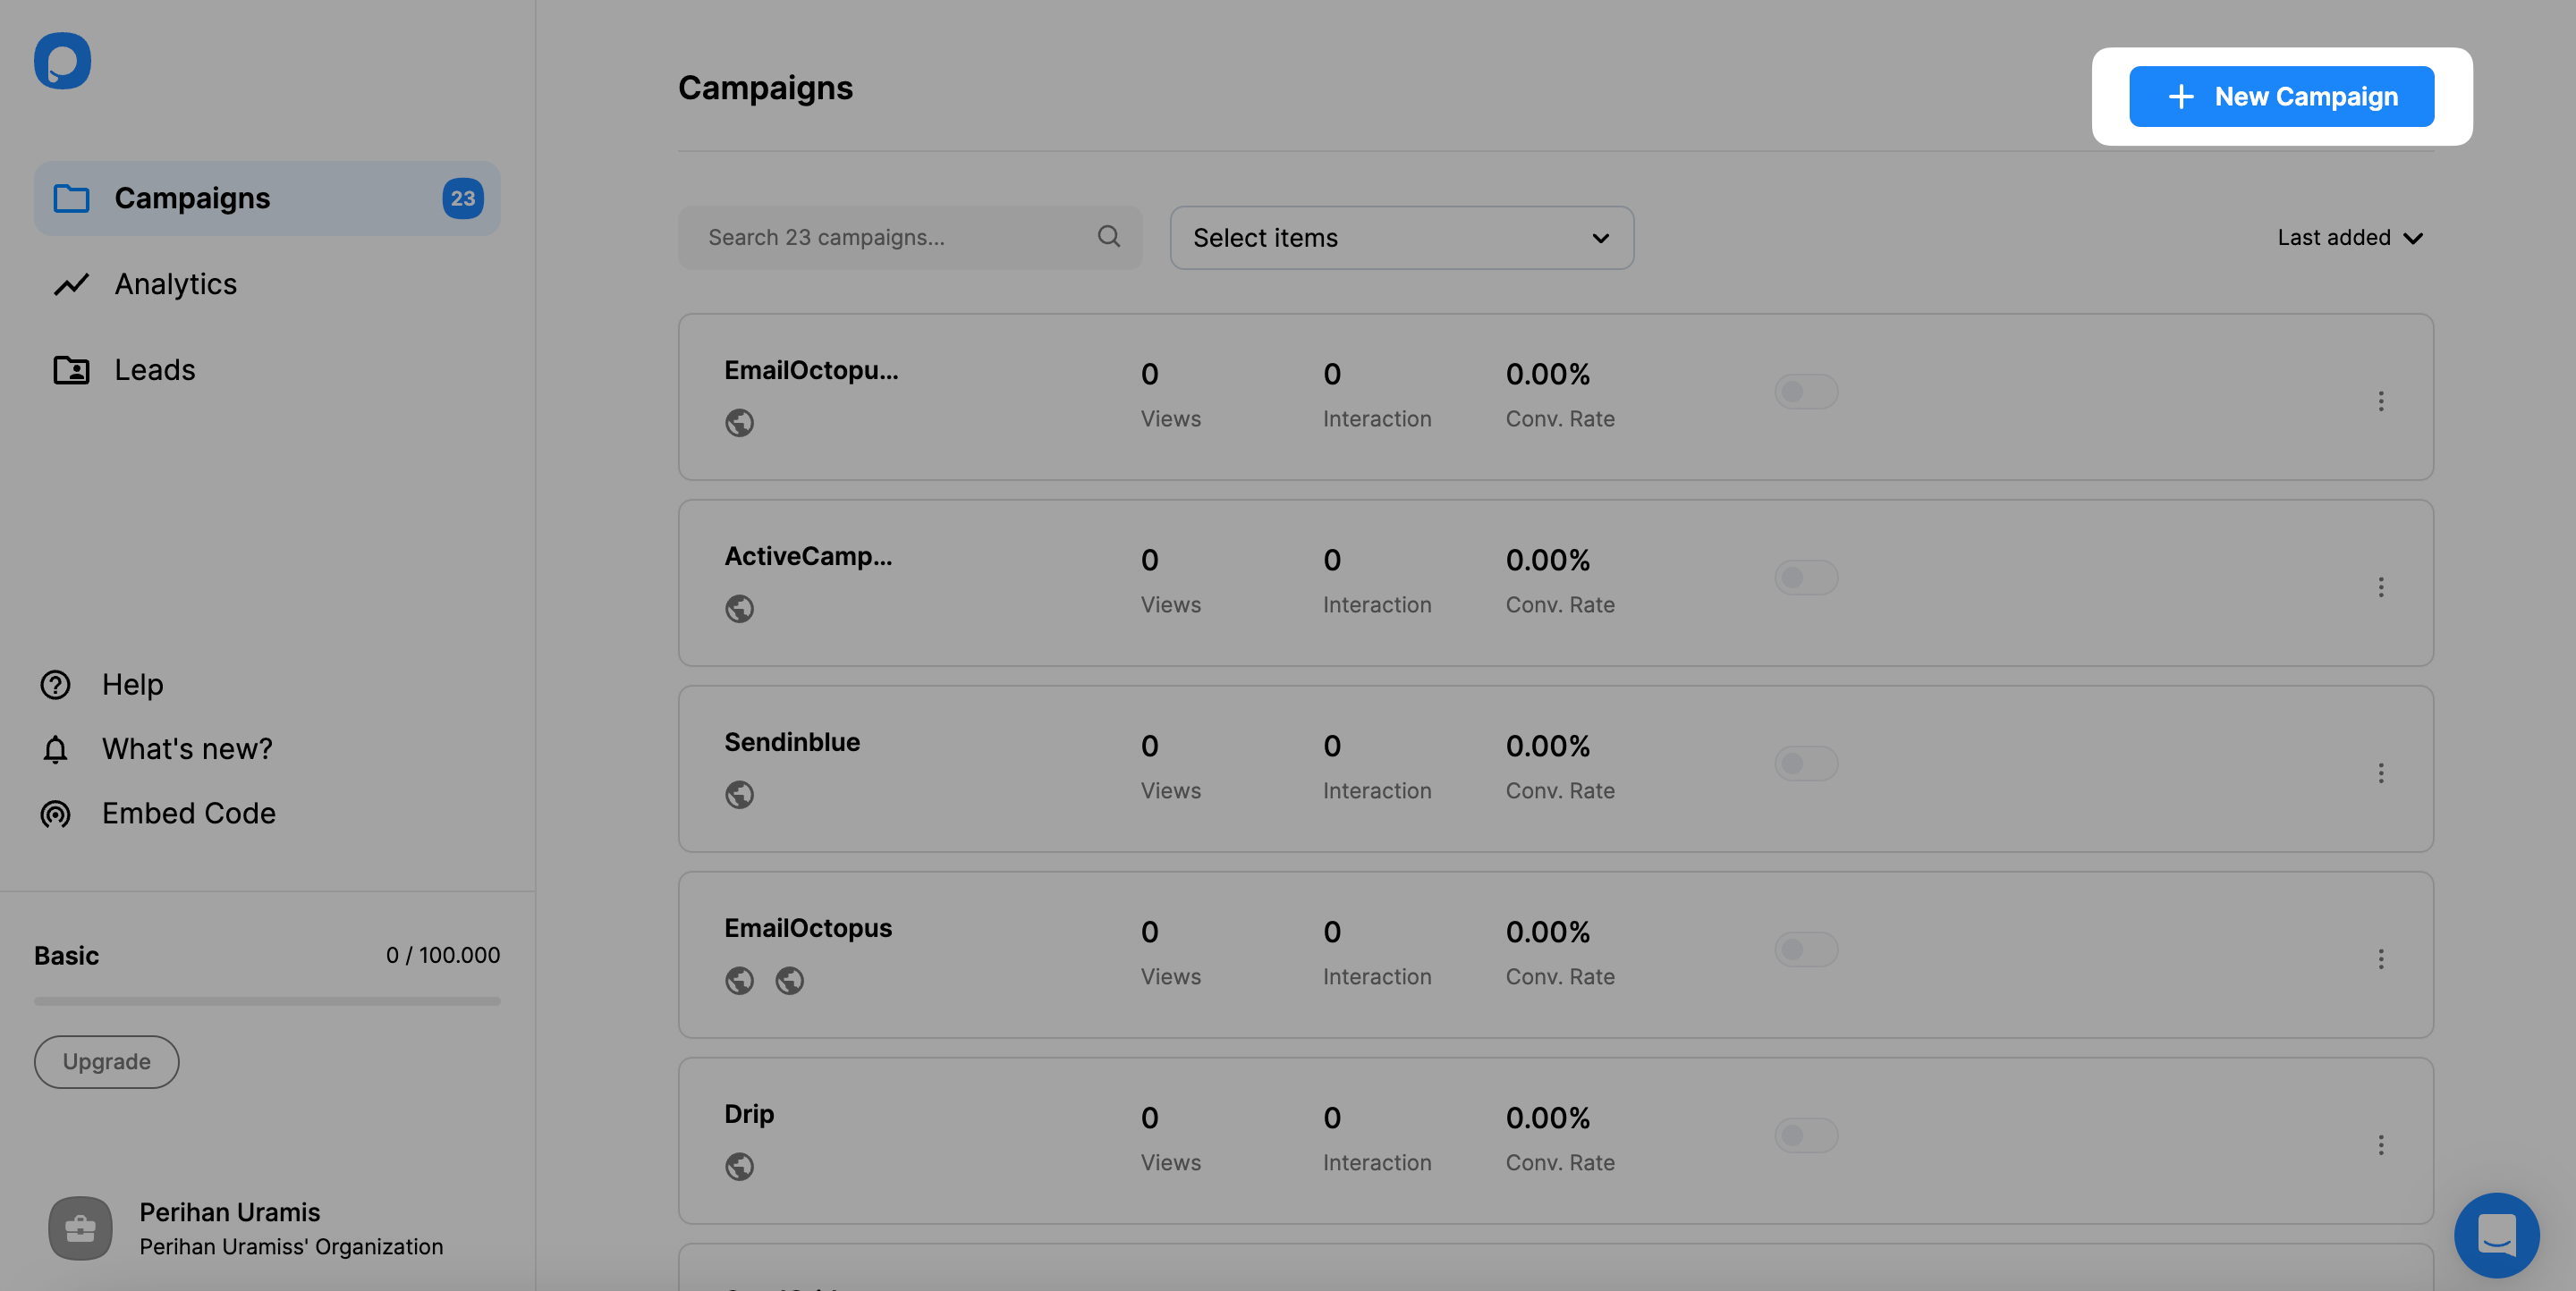The image size is (2576, 1291).
Task: Click the New Campaign button
Action: [x=2281, y=97]
